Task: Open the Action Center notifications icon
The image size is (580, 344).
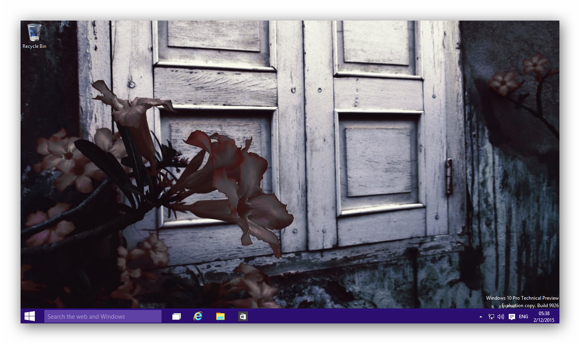Action: pyautogui.click(x=512, y=317)
